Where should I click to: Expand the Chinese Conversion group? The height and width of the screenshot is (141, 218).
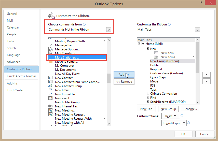click(x=148, y=93)
